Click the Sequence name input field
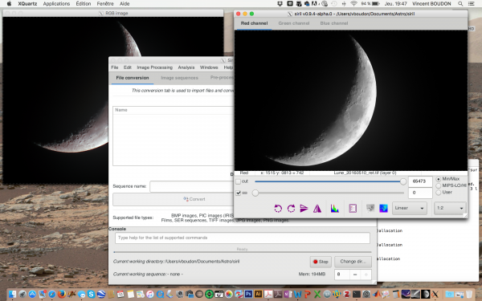The image size is (482, 301). [x=192, y=186]
